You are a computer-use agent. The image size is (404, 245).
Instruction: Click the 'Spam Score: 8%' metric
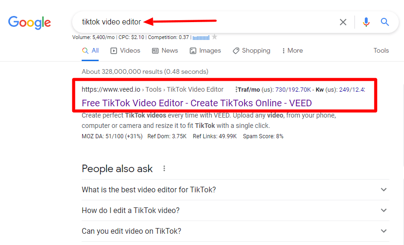(x=263, y=136)
